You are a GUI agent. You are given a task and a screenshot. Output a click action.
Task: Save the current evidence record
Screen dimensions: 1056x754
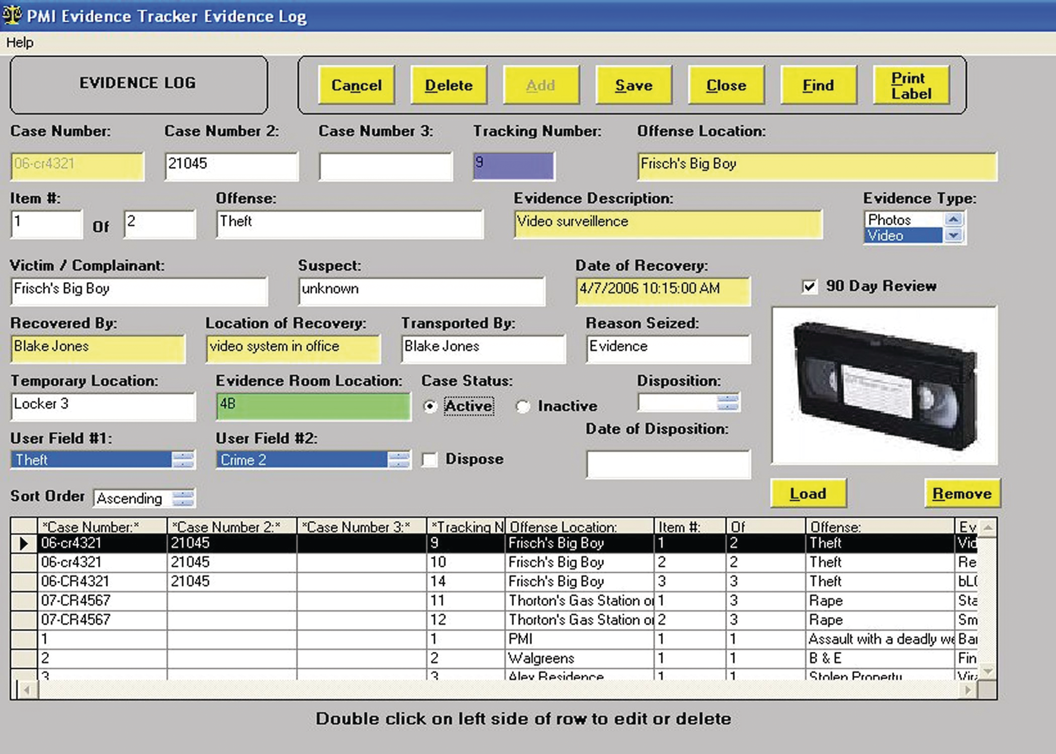pos(633,84)
